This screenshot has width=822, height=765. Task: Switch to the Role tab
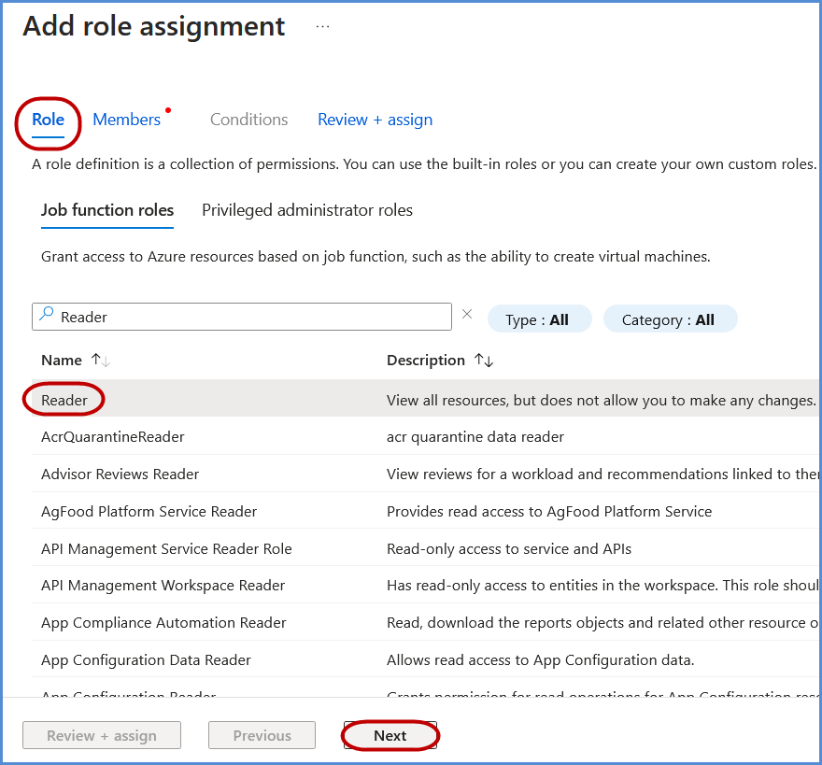49,120
